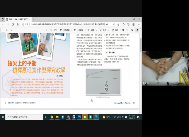Image resolution: width=189 pixels, height=137 pixels.
Task: Toggle page view mode
Action: coord(65,30)
